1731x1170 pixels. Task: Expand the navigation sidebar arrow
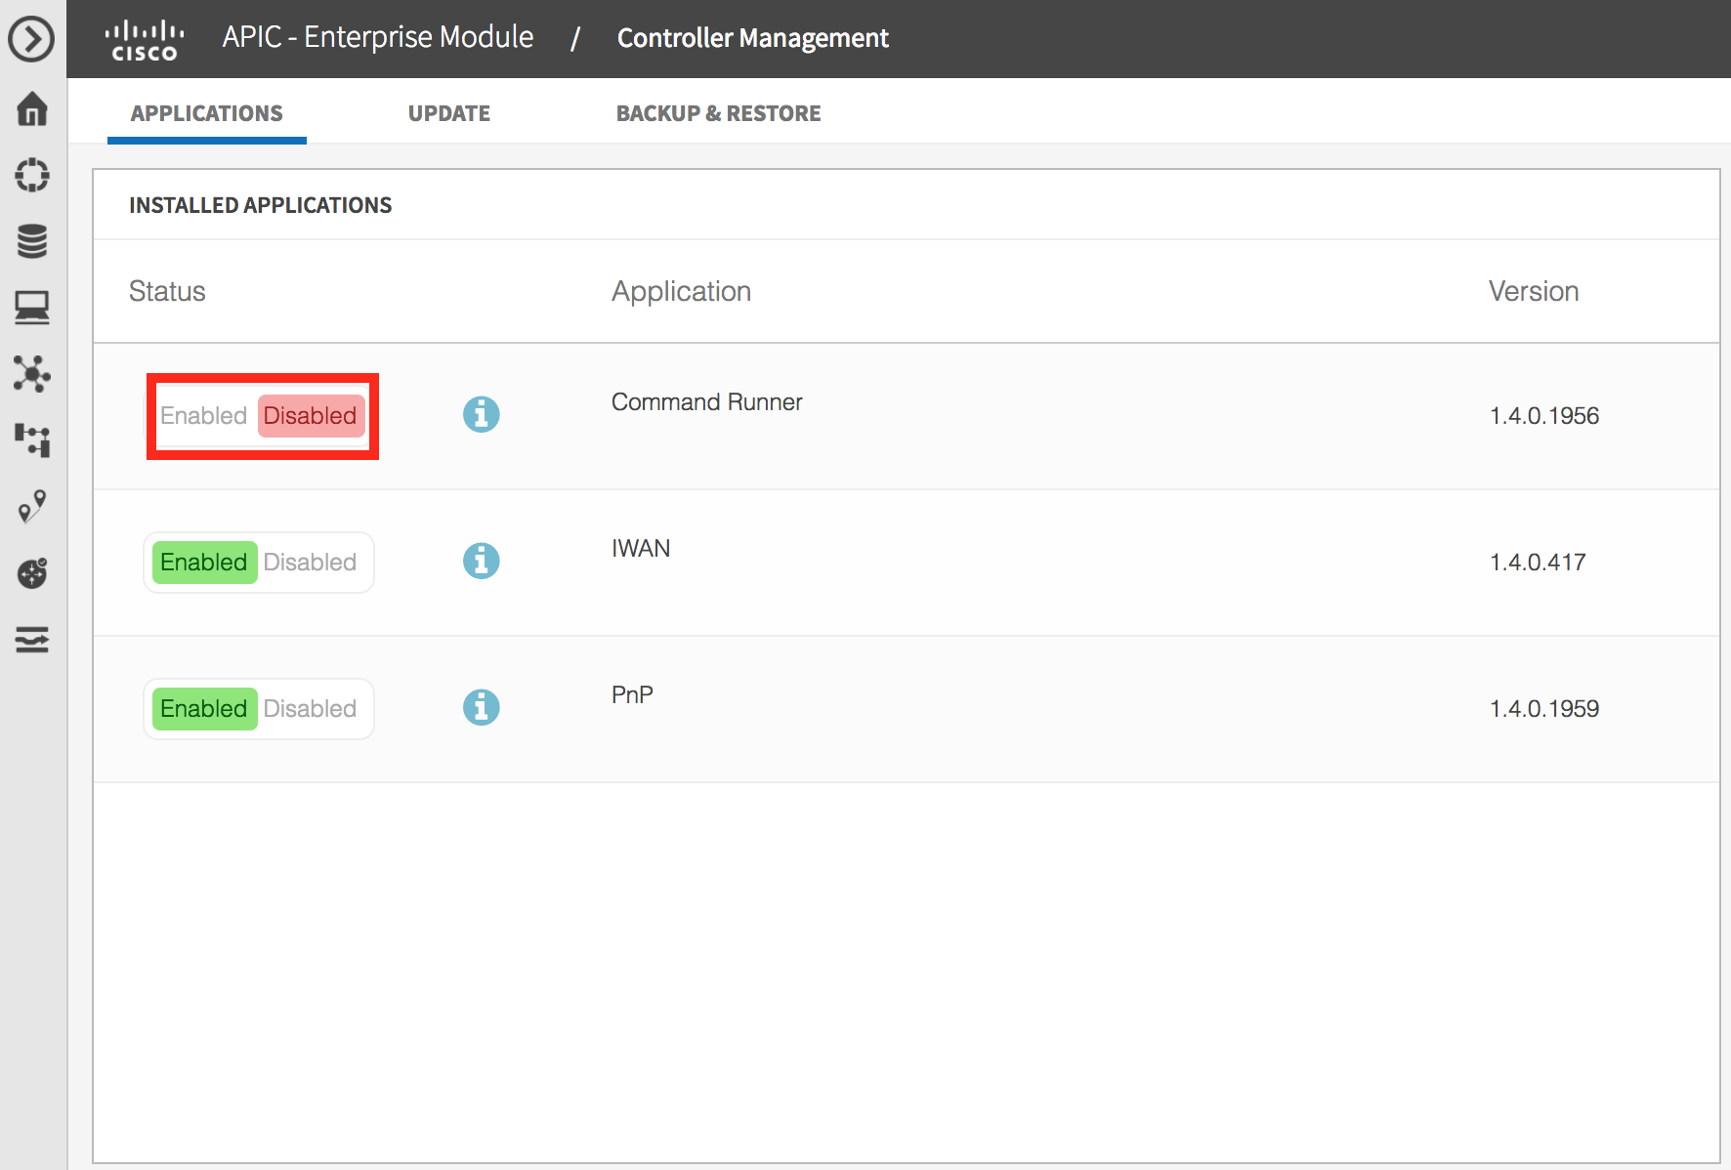pos(31,40)
